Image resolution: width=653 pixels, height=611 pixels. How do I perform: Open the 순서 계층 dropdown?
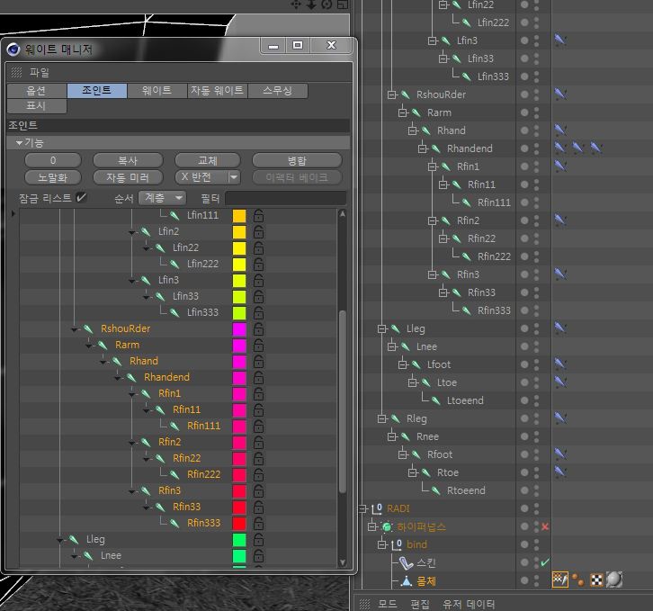coord(163,198)
